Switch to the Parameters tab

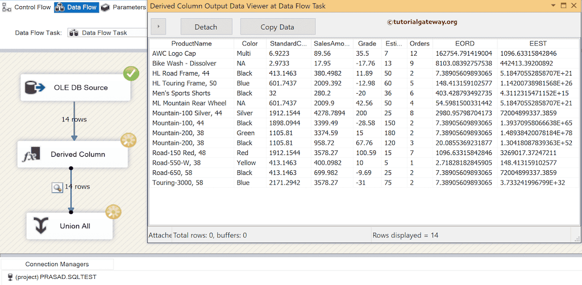pyautogui.click(x=123, y=7)
